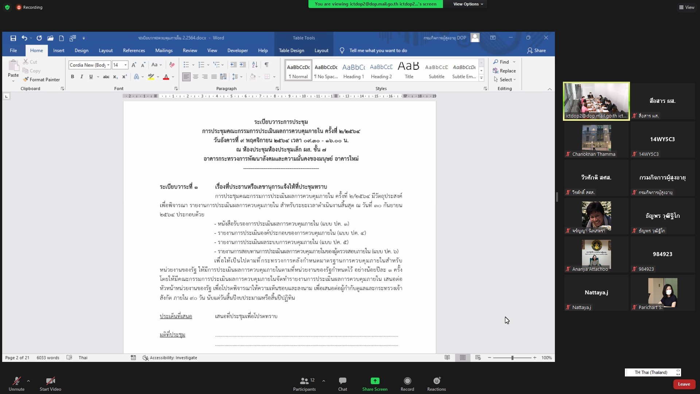
Task: Click the Decrease Font Size icon
Action: [x=143, y=65]
